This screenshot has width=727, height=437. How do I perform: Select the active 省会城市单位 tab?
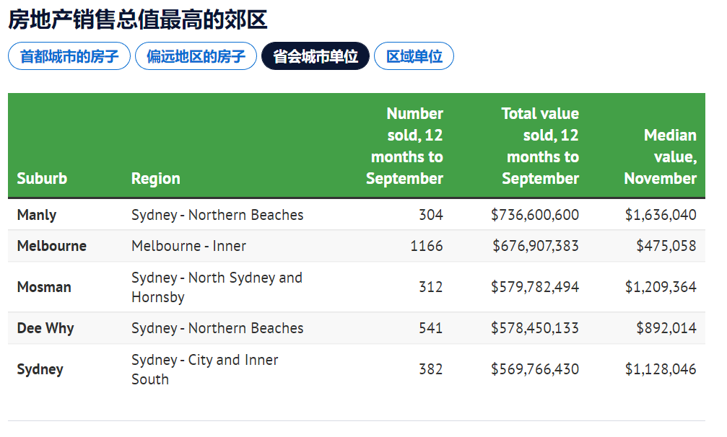(x=315, y=56)
